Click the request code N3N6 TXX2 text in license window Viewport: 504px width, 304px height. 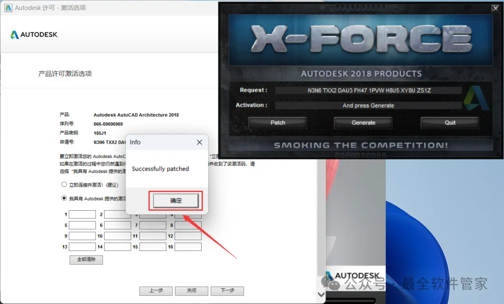coord(110,142)
